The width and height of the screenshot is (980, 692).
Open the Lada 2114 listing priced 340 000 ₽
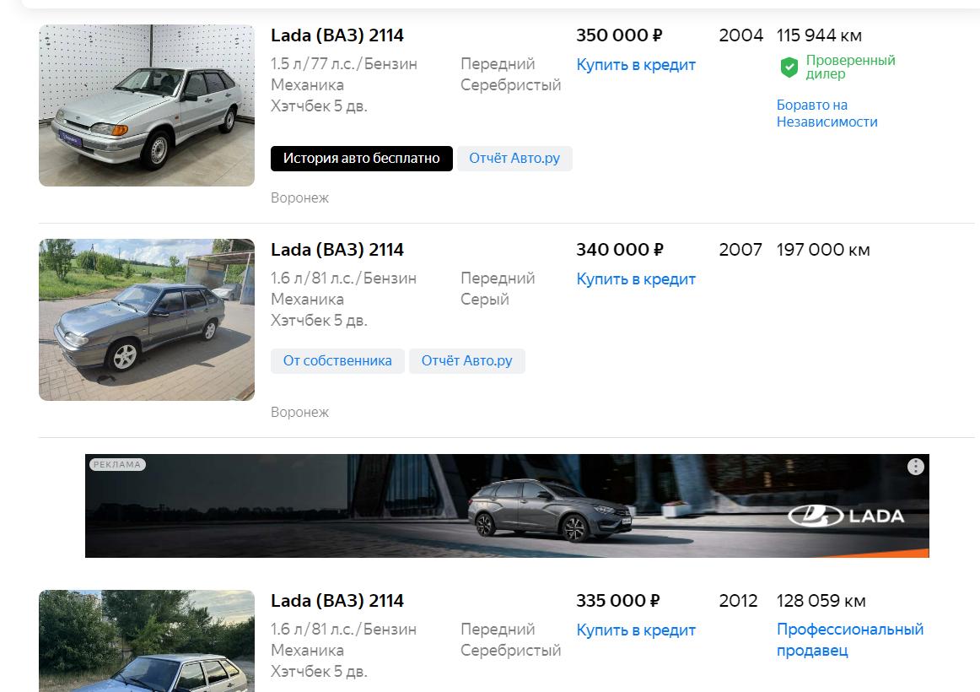(x=337, y=250)
